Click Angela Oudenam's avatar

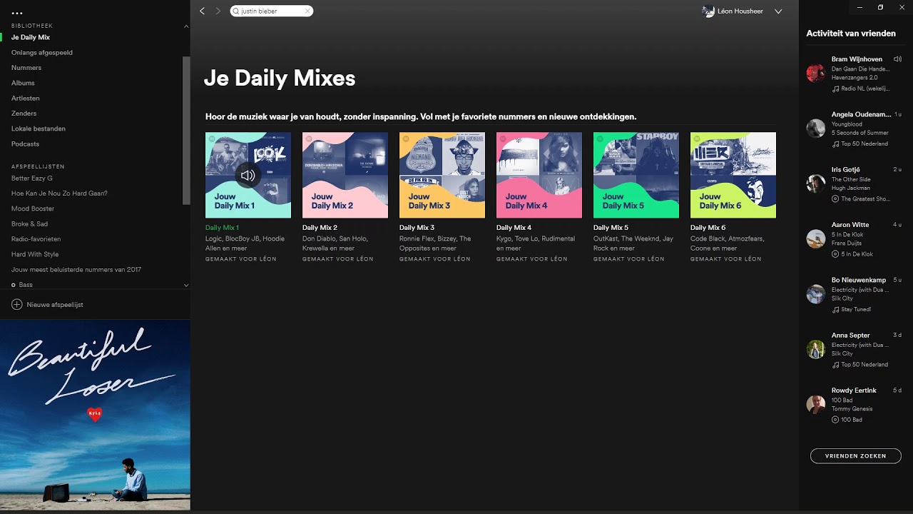[x=816, y=128]
